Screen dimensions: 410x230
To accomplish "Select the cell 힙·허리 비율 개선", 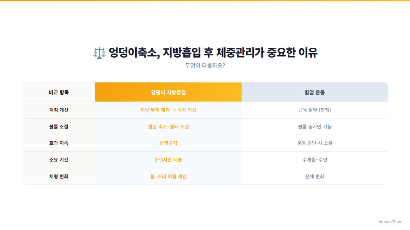I will tap(168, 177).
